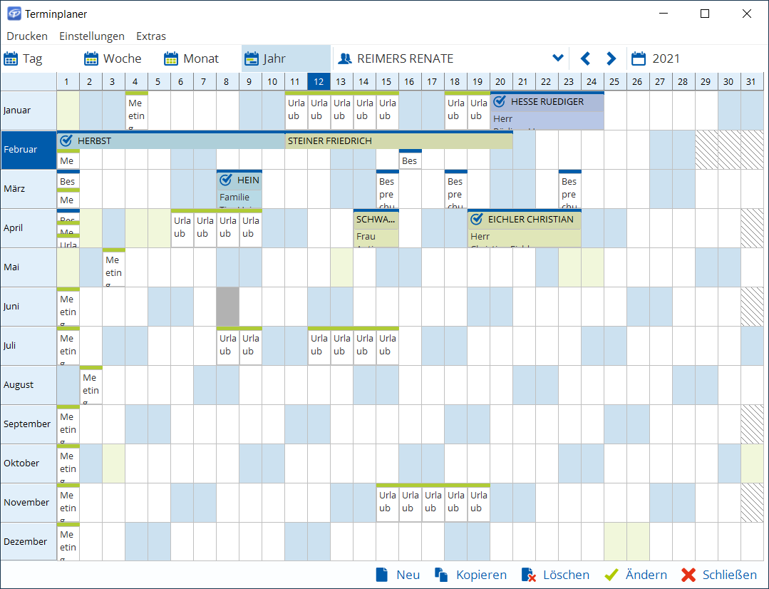Advance to next year with right arrow
769x589 pixels.
coord(611,58)
